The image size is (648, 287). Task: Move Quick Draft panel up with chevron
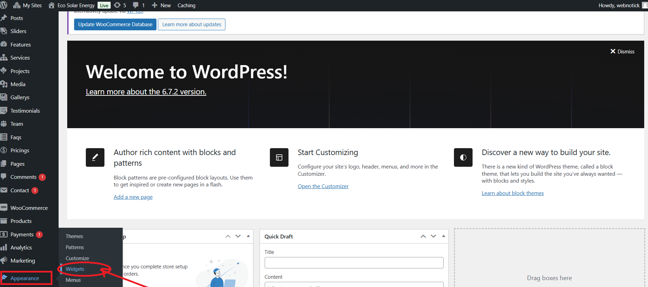pyautogui.click(x=423, y=236)
